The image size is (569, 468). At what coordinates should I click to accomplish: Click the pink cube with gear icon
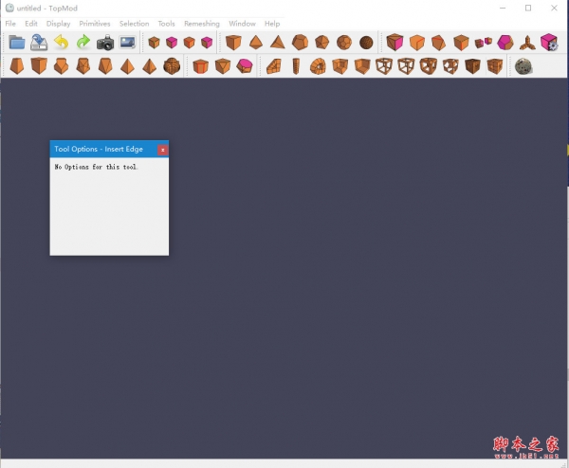(548, 43)
